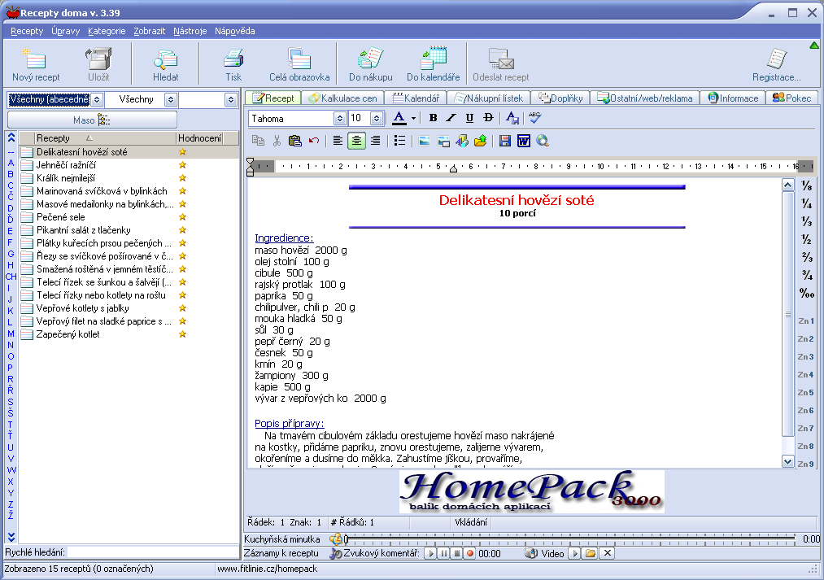Switch to the Doplňky tab

point(560,98)
